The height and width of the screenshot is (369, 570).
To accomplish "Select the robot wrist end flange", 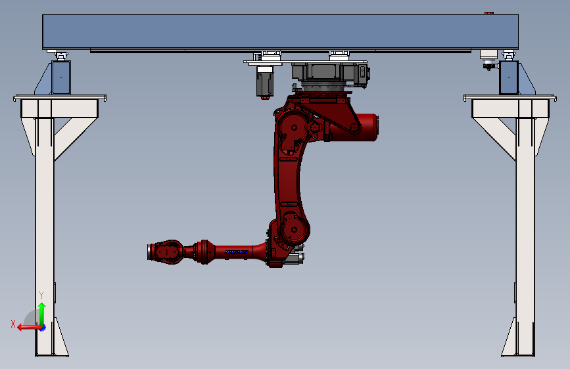I will [x=149, y=251].
